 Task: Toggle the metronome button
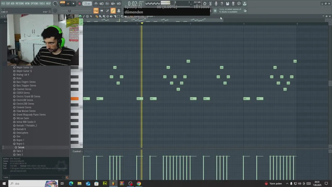tap(96, 4)
